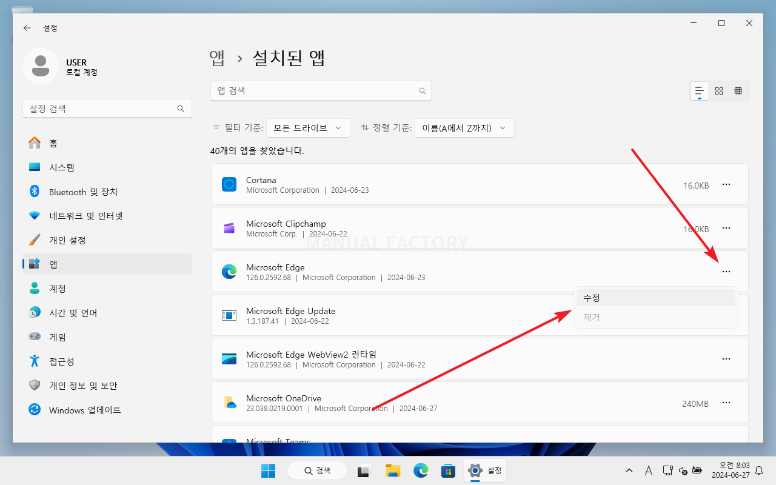Click the magnifier in 설정 검색 box
Image resolution: width=776 pixels, height=485 pixels.
pyautogui.click(x=181, y=109)
